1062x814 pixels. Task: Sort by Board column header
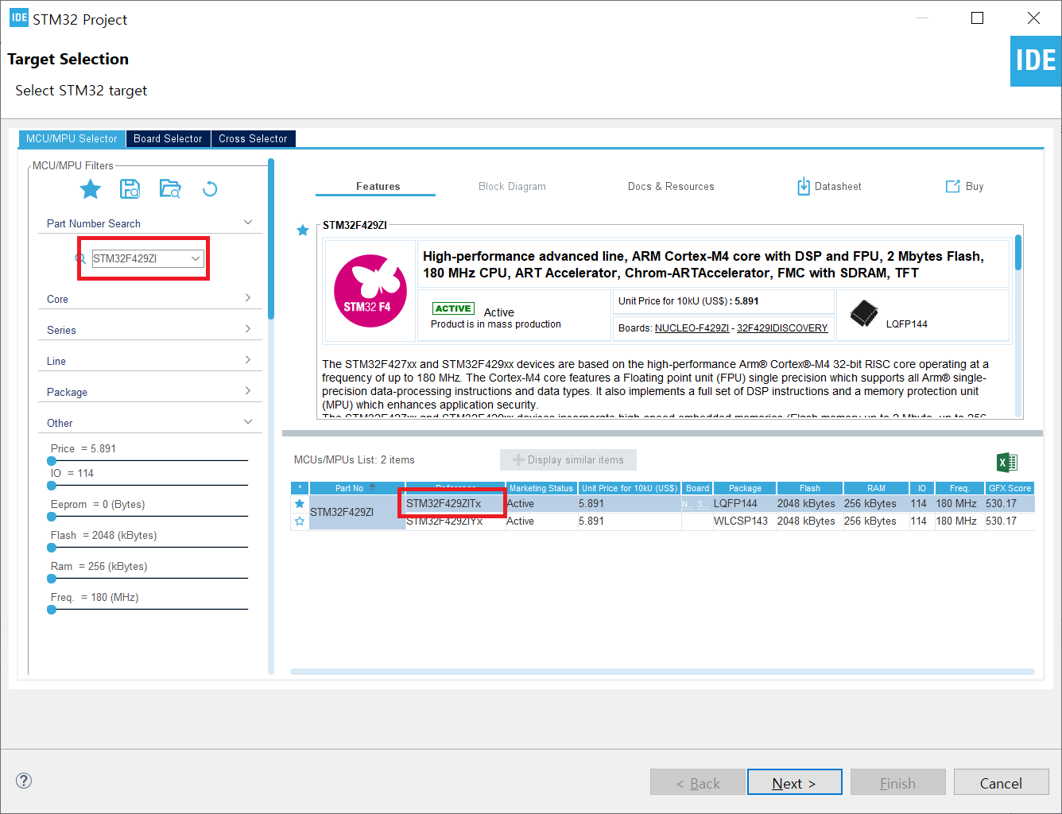pos(697,488)
